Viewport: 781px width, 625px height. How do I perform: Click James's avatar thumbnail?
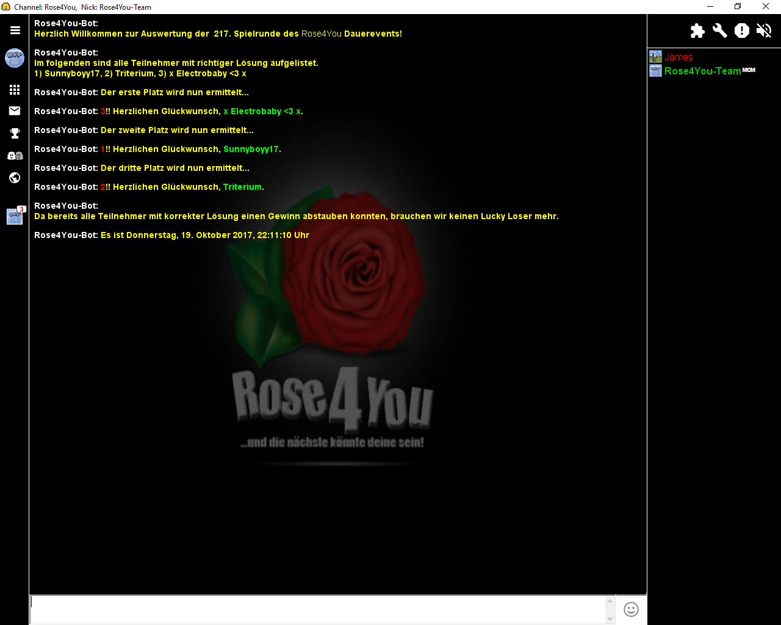(655, 57)
